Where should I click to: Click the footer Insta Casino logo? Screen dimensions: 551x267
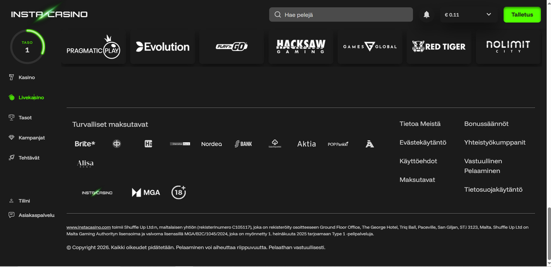(97, 193)
